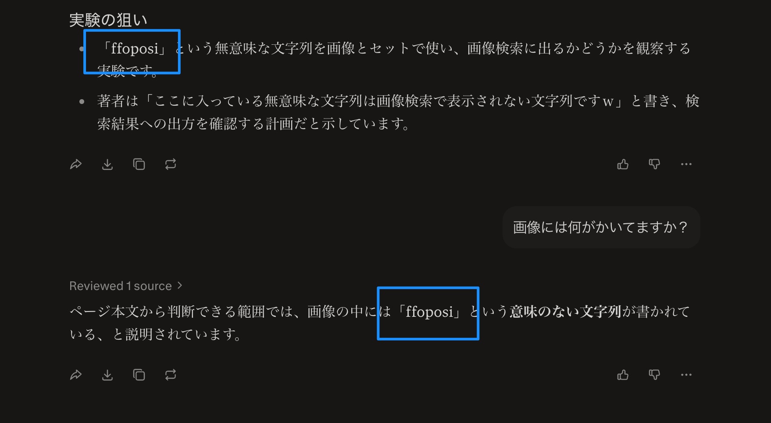Regenerate the response below Reviewed 1 source
This screenshot has height=423, width=771.
(171, 375)
